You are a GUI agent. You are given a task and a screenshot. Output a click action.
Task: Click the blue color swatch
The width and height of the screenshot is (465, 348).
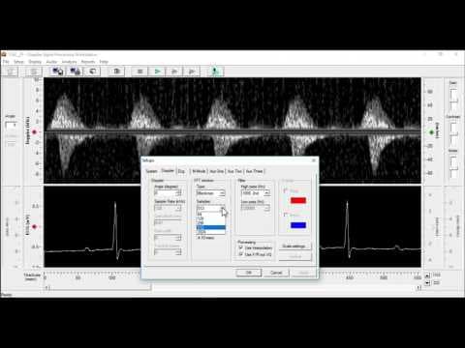click(298, 225)
